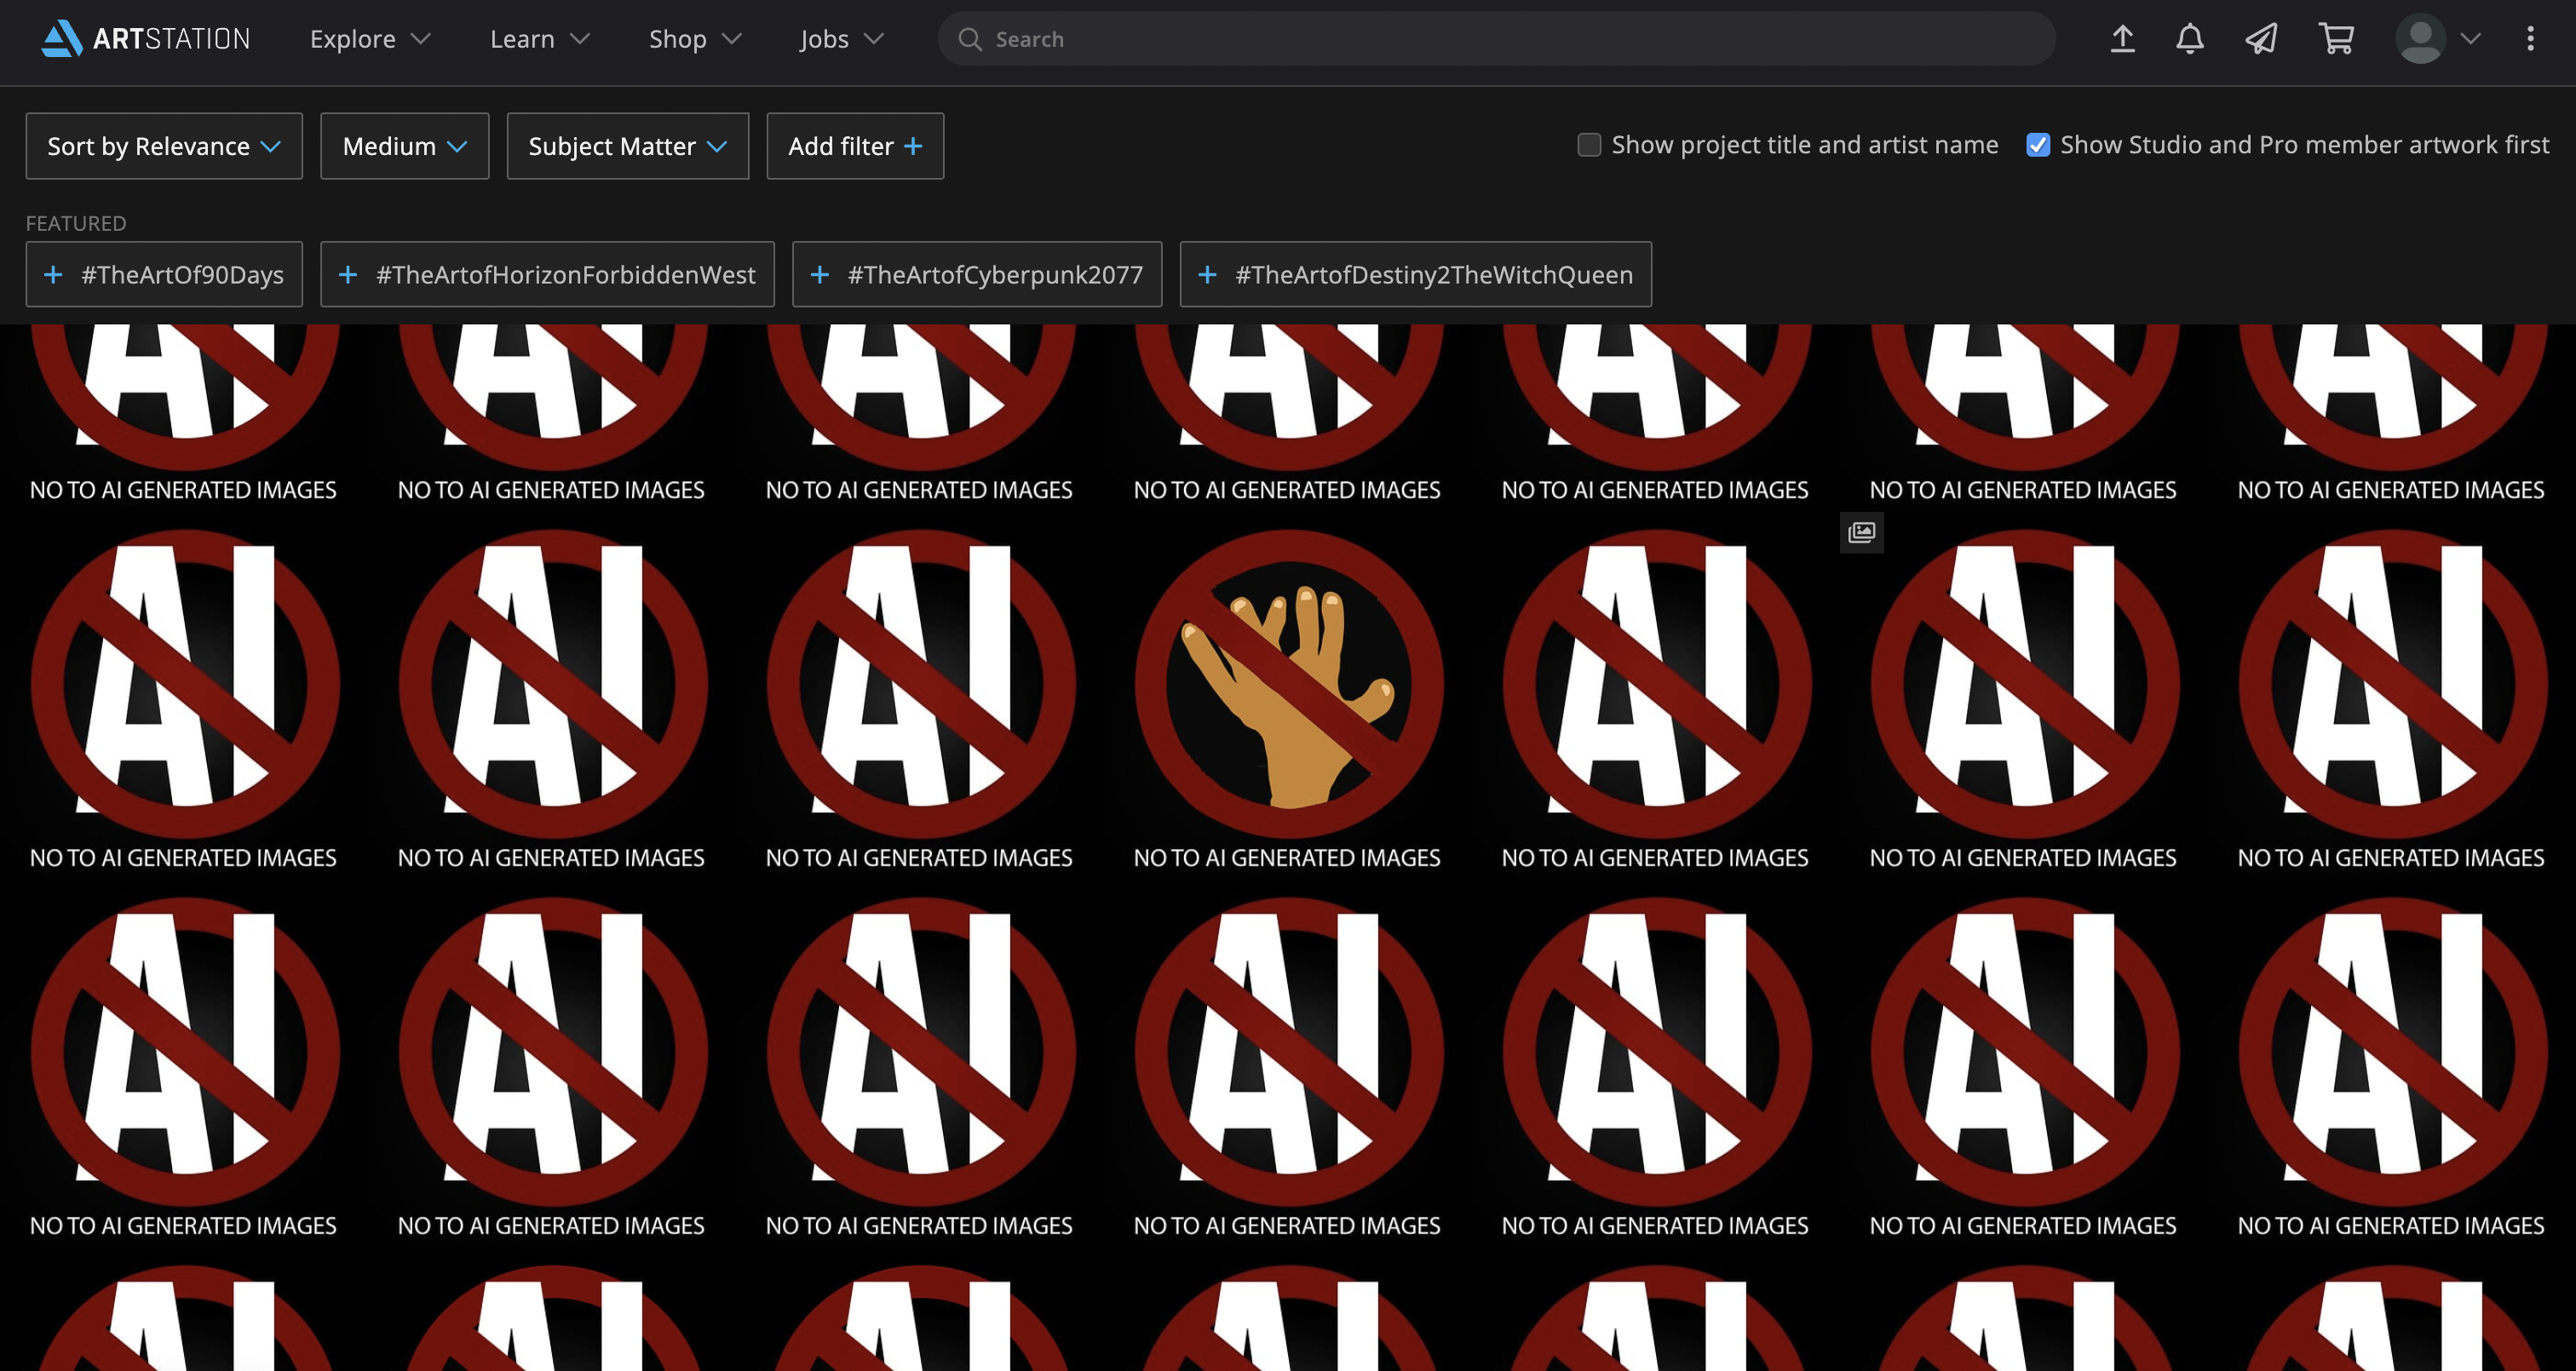Open the three-dot more options menu
This screenshot has height=1371, width=2576.
point(2530,39)
